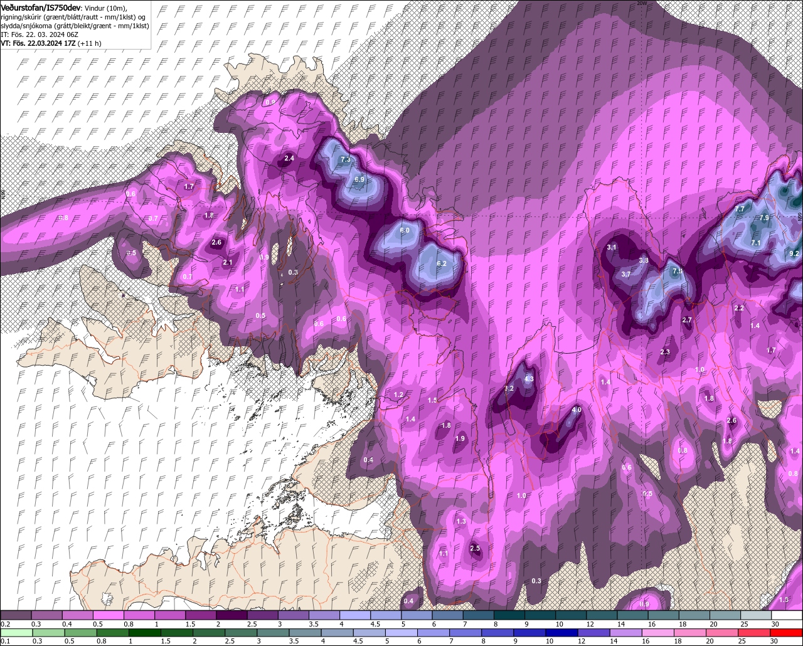Click the 7.1 precipitation value on the map
The image size is (803, 646).
tap(756, 243)
